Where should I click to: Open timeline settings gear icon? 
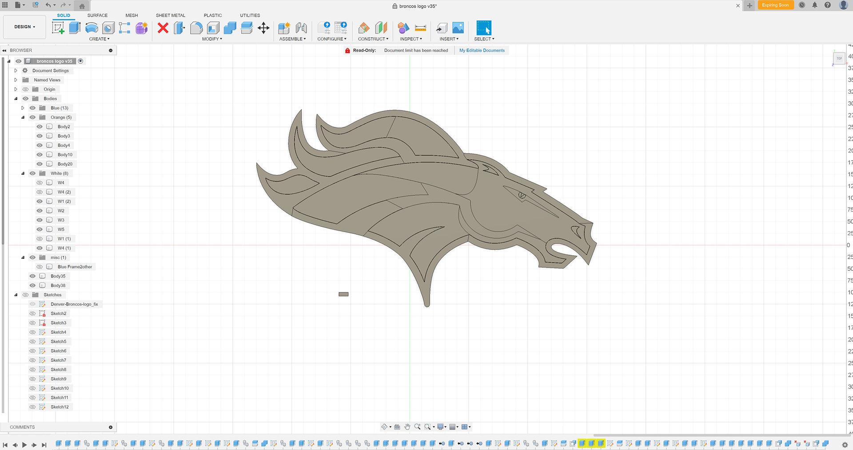pos(845,445)
